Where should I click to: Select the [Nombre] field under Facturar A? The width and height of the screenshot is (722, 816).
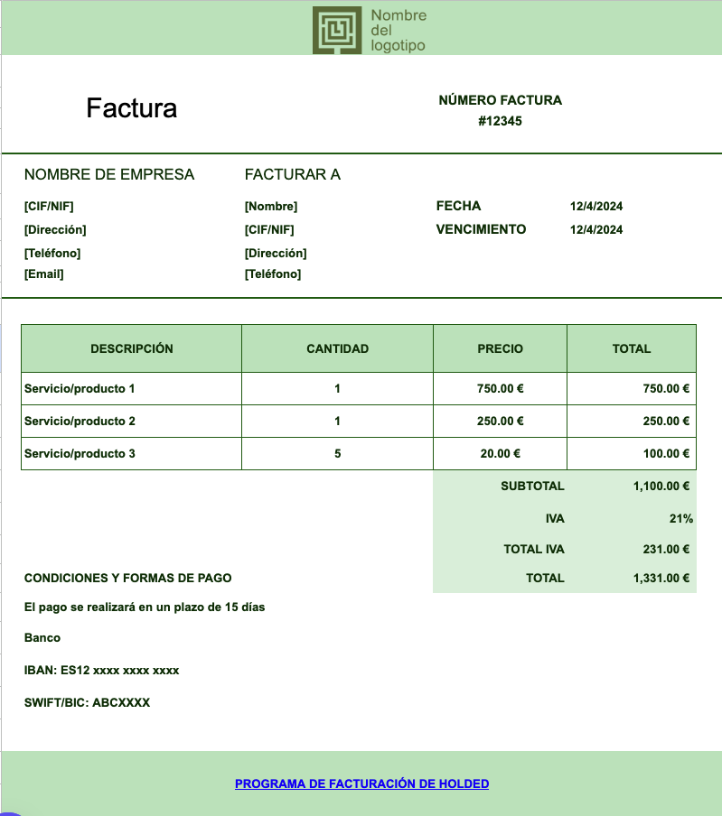click(271, 206)
